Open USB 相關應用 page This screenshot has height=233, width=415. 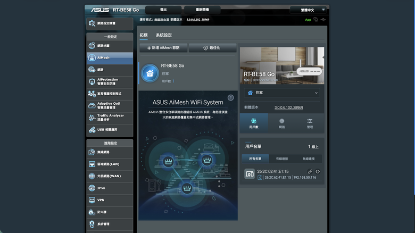click(110, 130)
